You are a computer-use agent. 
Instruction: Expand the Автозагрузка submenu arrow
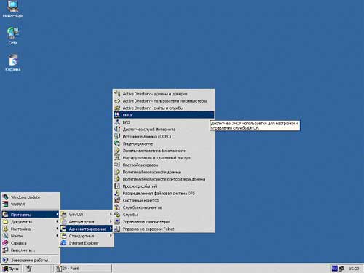coord(111,221)
